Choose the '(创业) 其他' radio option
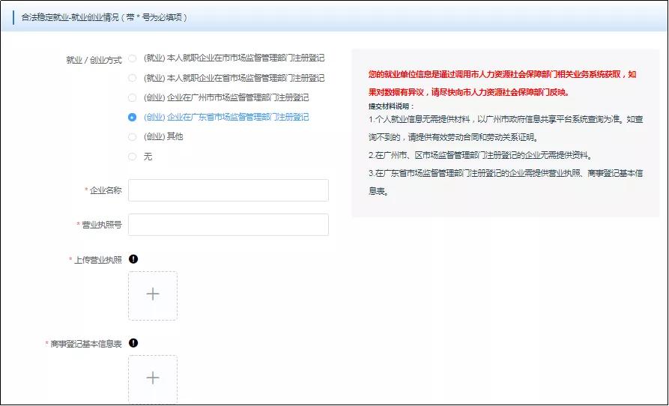Screen dimensions: 669x406 133,137
